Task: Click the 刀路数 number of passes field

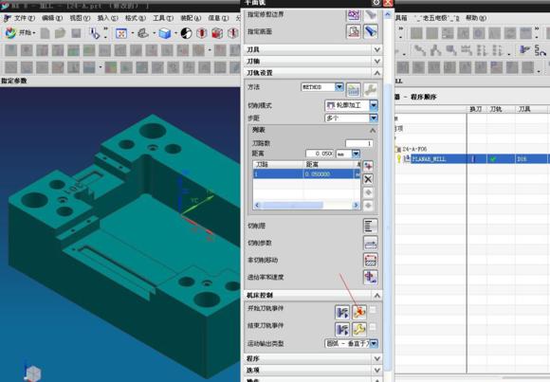Action: 359,143
